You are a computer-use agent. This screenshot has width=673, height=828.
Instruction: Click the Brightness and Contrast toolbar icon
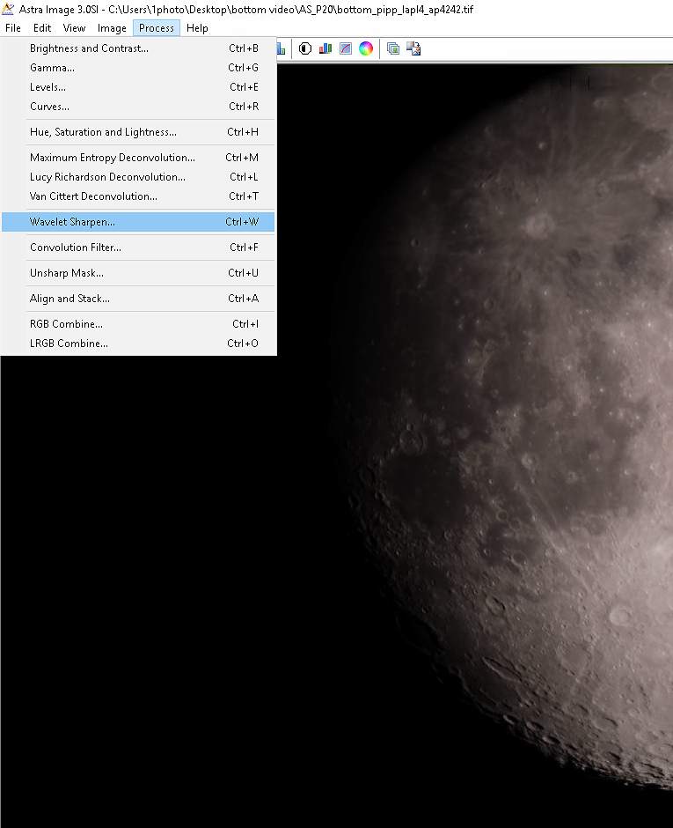pyautogui.click(x=305, y=48)
